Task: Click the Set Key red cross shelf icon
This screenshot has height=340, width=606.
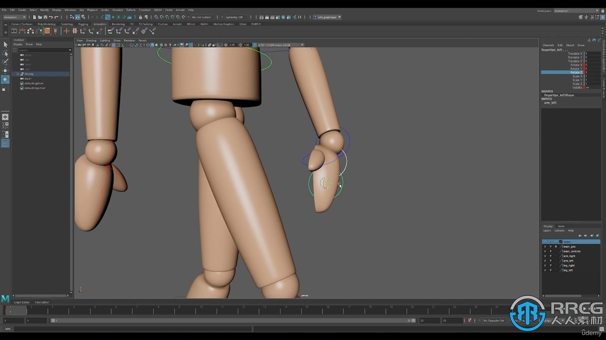Action: pyautogui.click(x=66, y=31)
